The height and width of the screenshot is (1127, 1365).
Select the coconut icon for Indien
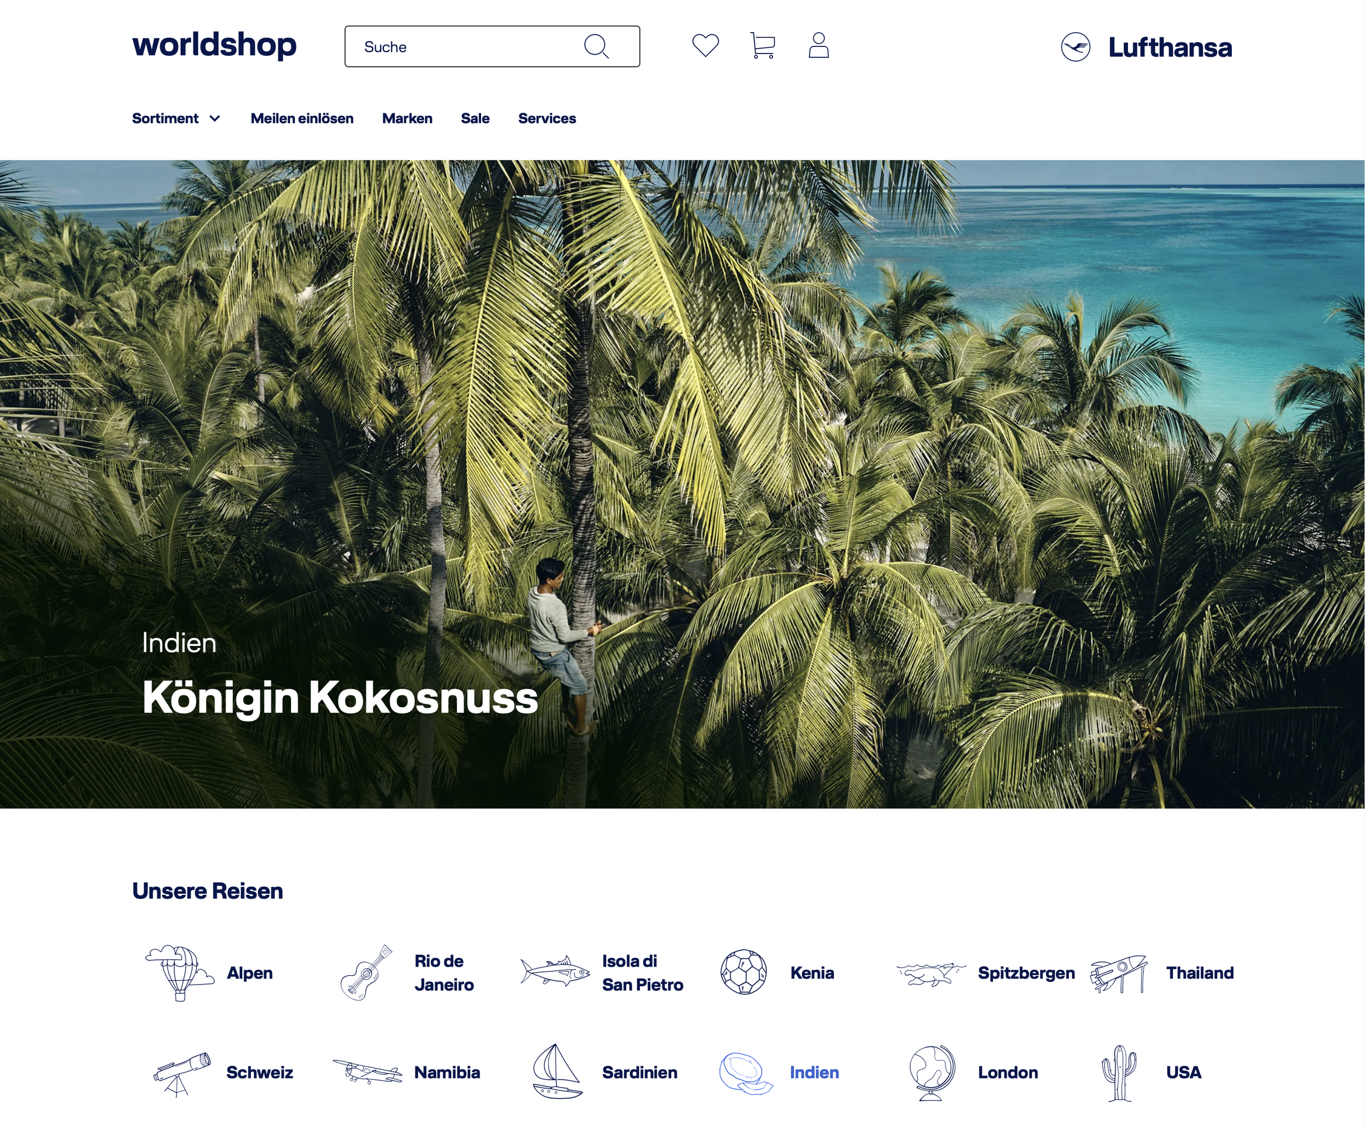click(745, 1072)
